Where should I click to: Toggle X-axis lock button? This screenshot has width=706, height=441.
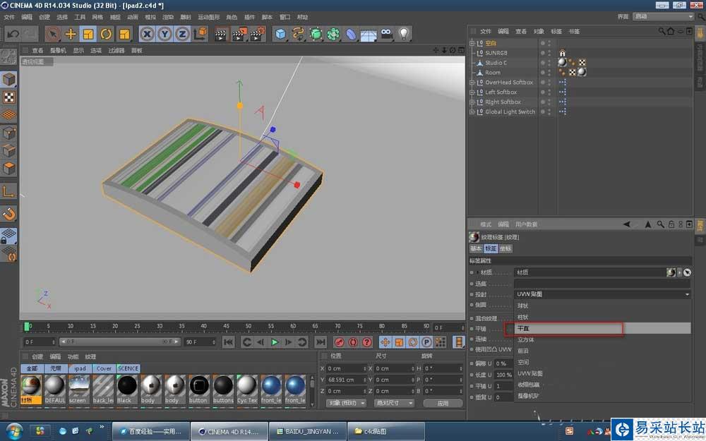[146, 33]
